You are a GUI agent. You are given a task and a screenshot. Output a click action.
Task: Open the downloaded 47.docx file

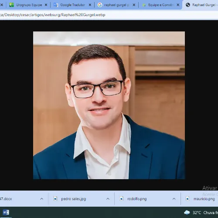pyautogui.click(x=6, y=199)
